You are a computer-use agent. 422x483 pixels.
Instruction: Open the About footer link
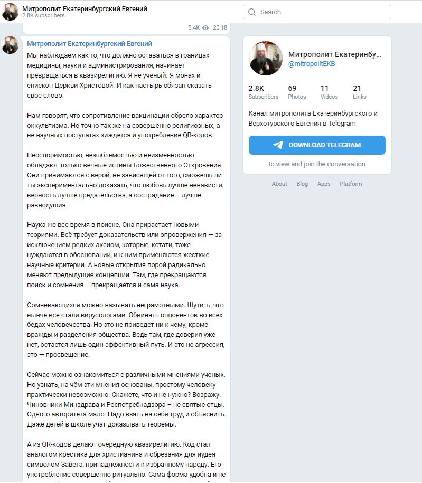[279, 184]
